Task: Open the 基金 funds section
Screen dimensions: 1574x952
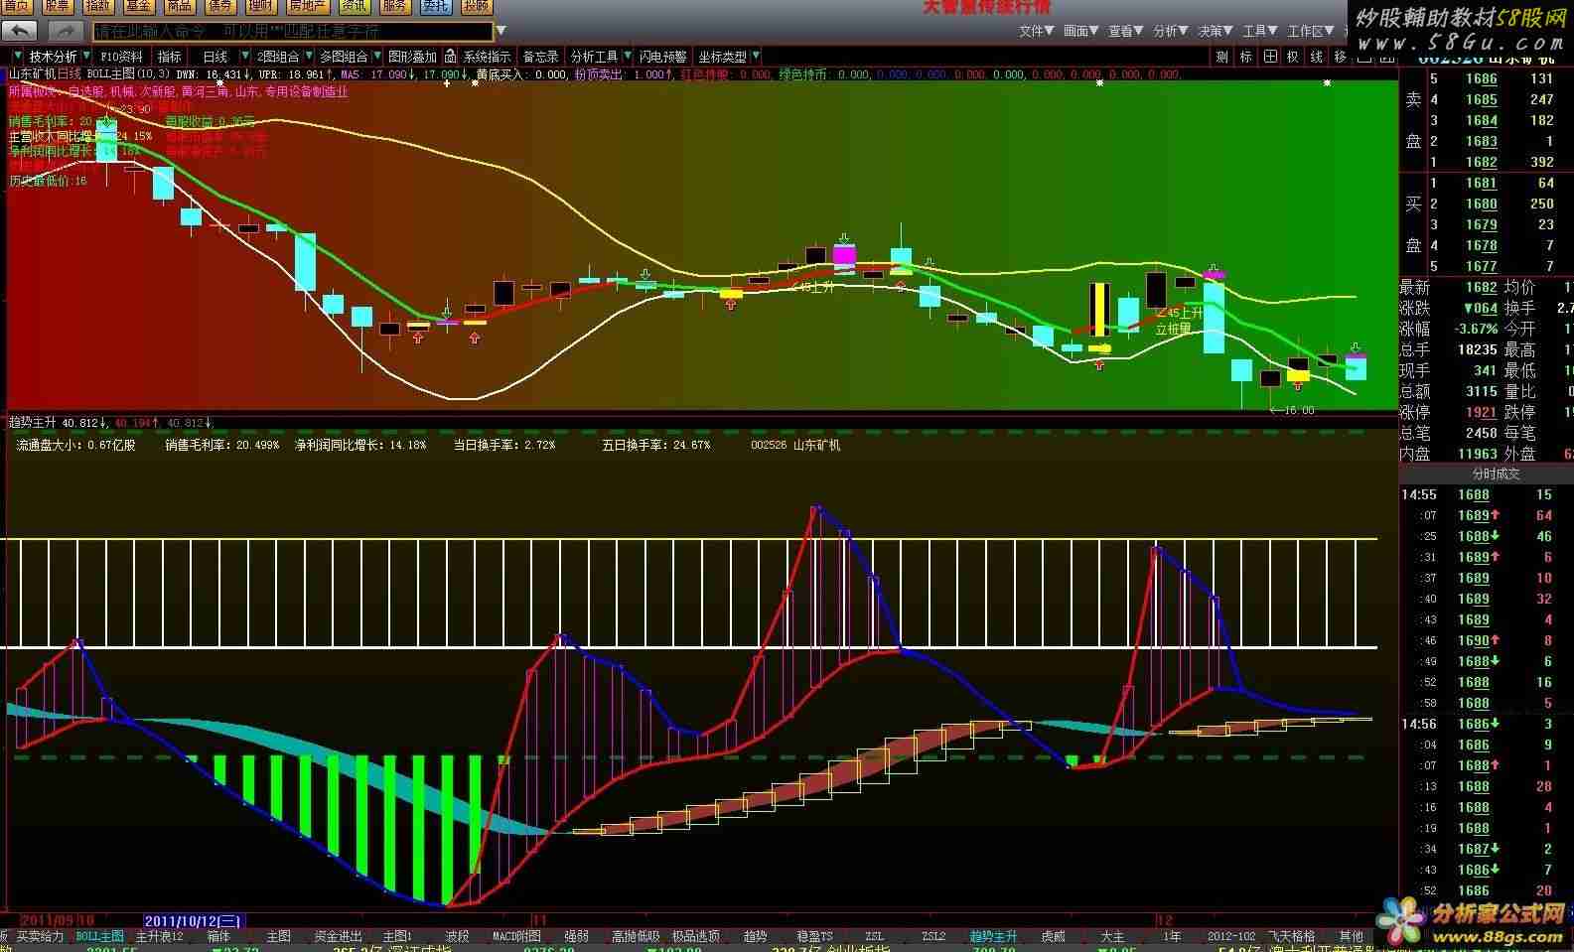Action: [x=138, y=6]
